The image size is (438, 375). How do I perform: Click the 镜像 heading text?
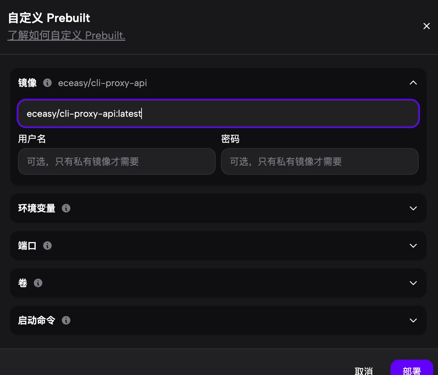coord(27,83)
